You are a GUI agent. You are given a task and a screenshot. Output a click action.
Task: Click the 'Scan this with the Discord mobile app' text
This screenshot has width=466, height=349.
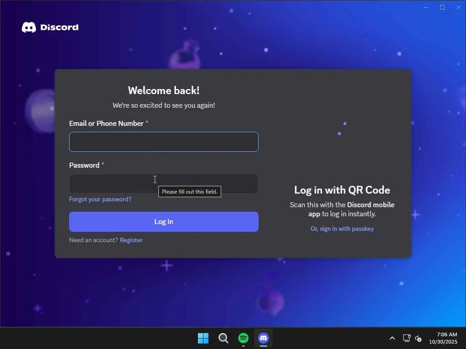pos(342,209)
